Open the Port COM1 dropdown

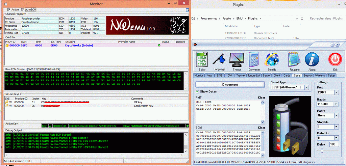336,92
